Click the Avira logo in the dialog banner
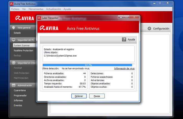 (x=49, y=28)
